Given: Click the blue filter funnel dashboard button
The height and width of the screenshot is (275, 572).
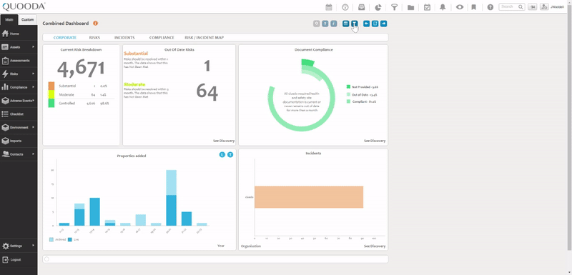Looking at the screenshot, I should [355, 24].
